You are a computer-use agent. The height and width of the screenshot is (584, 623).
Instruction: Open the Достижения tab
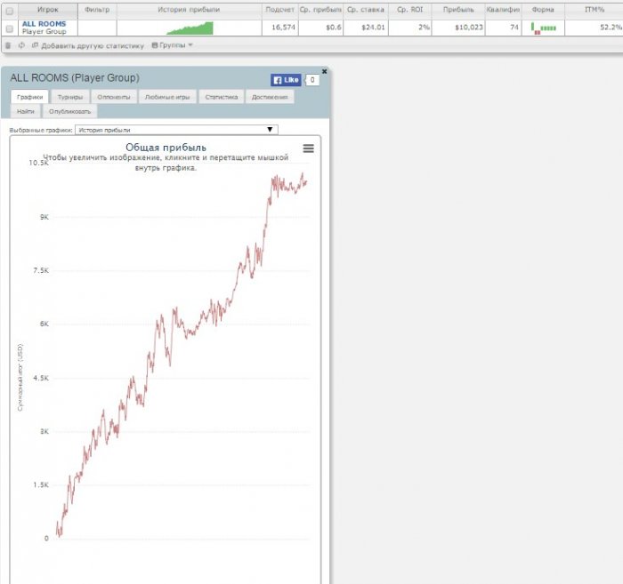(x=270, y=97)
